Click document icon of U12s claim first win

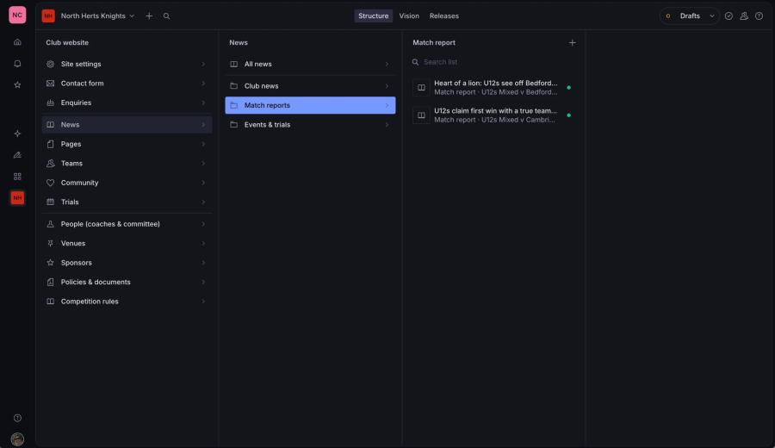coord(421,115)
